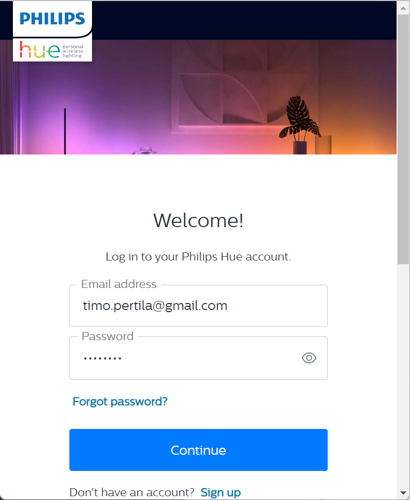Focus the Email address input field
Image resolution: width=410 pixels, height=500 pixels.
tap(198, 306)
